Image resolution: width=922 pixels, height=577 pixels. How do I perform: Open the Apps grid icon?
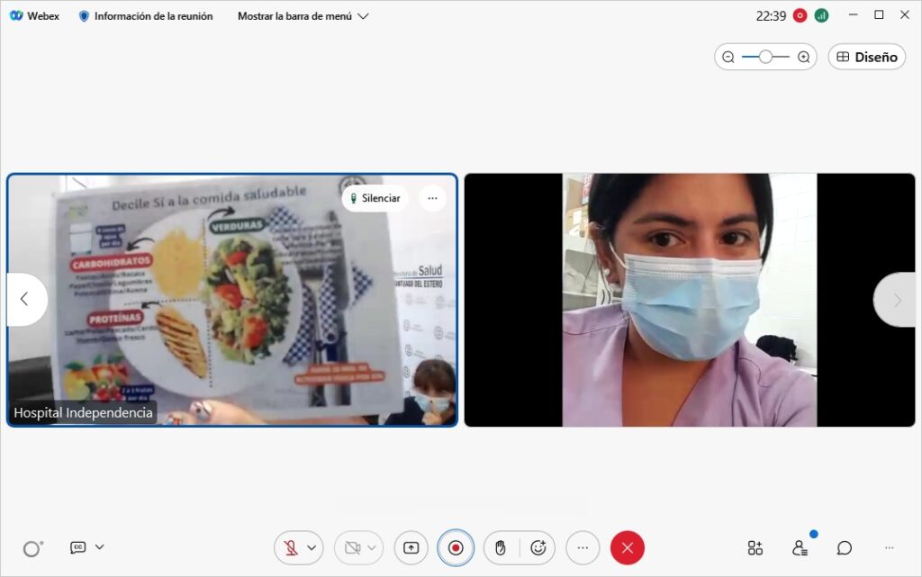(x=755, y=547)
